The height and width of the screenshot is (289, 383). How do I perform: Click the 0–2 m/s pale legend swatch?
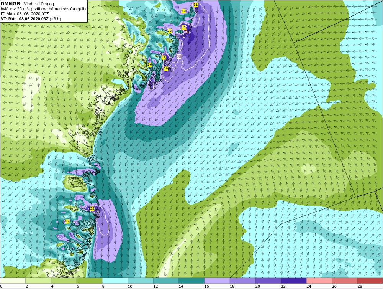pos(13,281)
